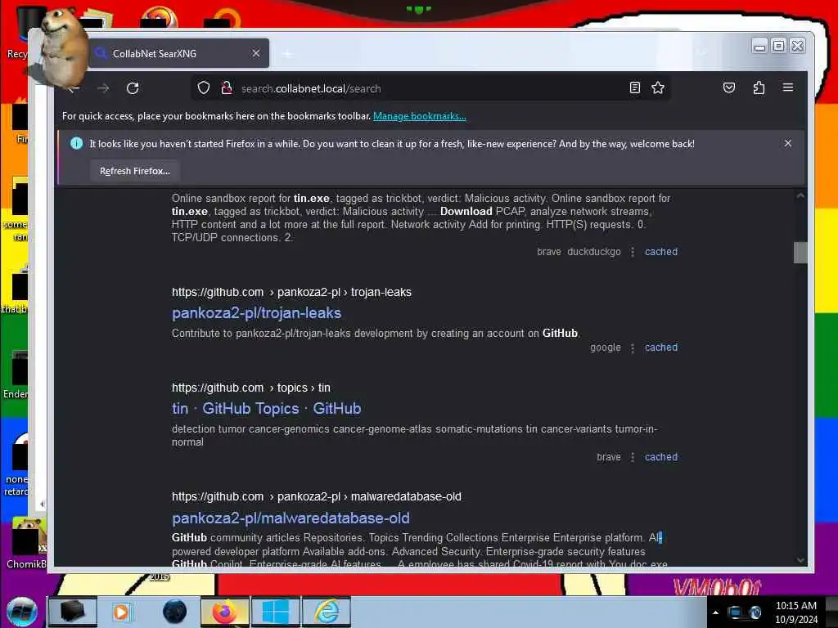The image size is (838, 628).
Task: Close the CollabNet SearXNG tab
Action: tap(256, 53)
